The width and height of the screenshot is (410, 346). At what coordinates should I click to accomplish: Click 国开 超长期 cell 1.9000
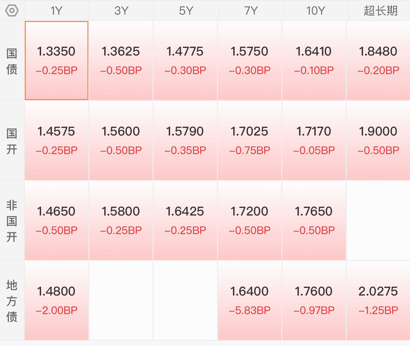point(378,141)
